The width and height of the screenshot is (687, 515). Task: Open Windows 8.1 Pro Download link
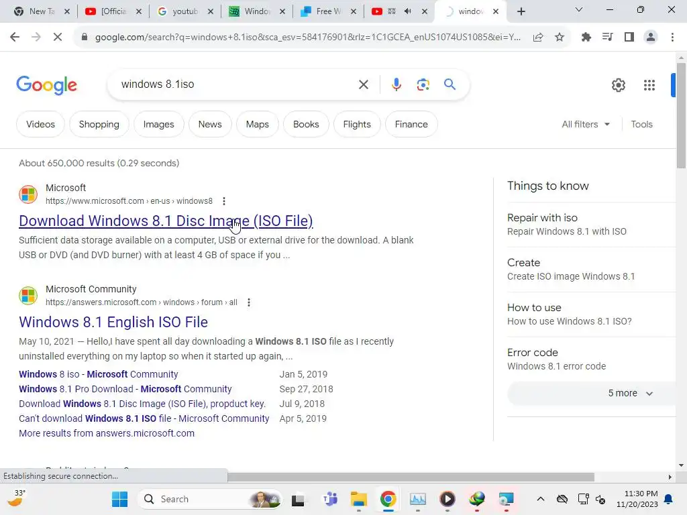(125, 390)
